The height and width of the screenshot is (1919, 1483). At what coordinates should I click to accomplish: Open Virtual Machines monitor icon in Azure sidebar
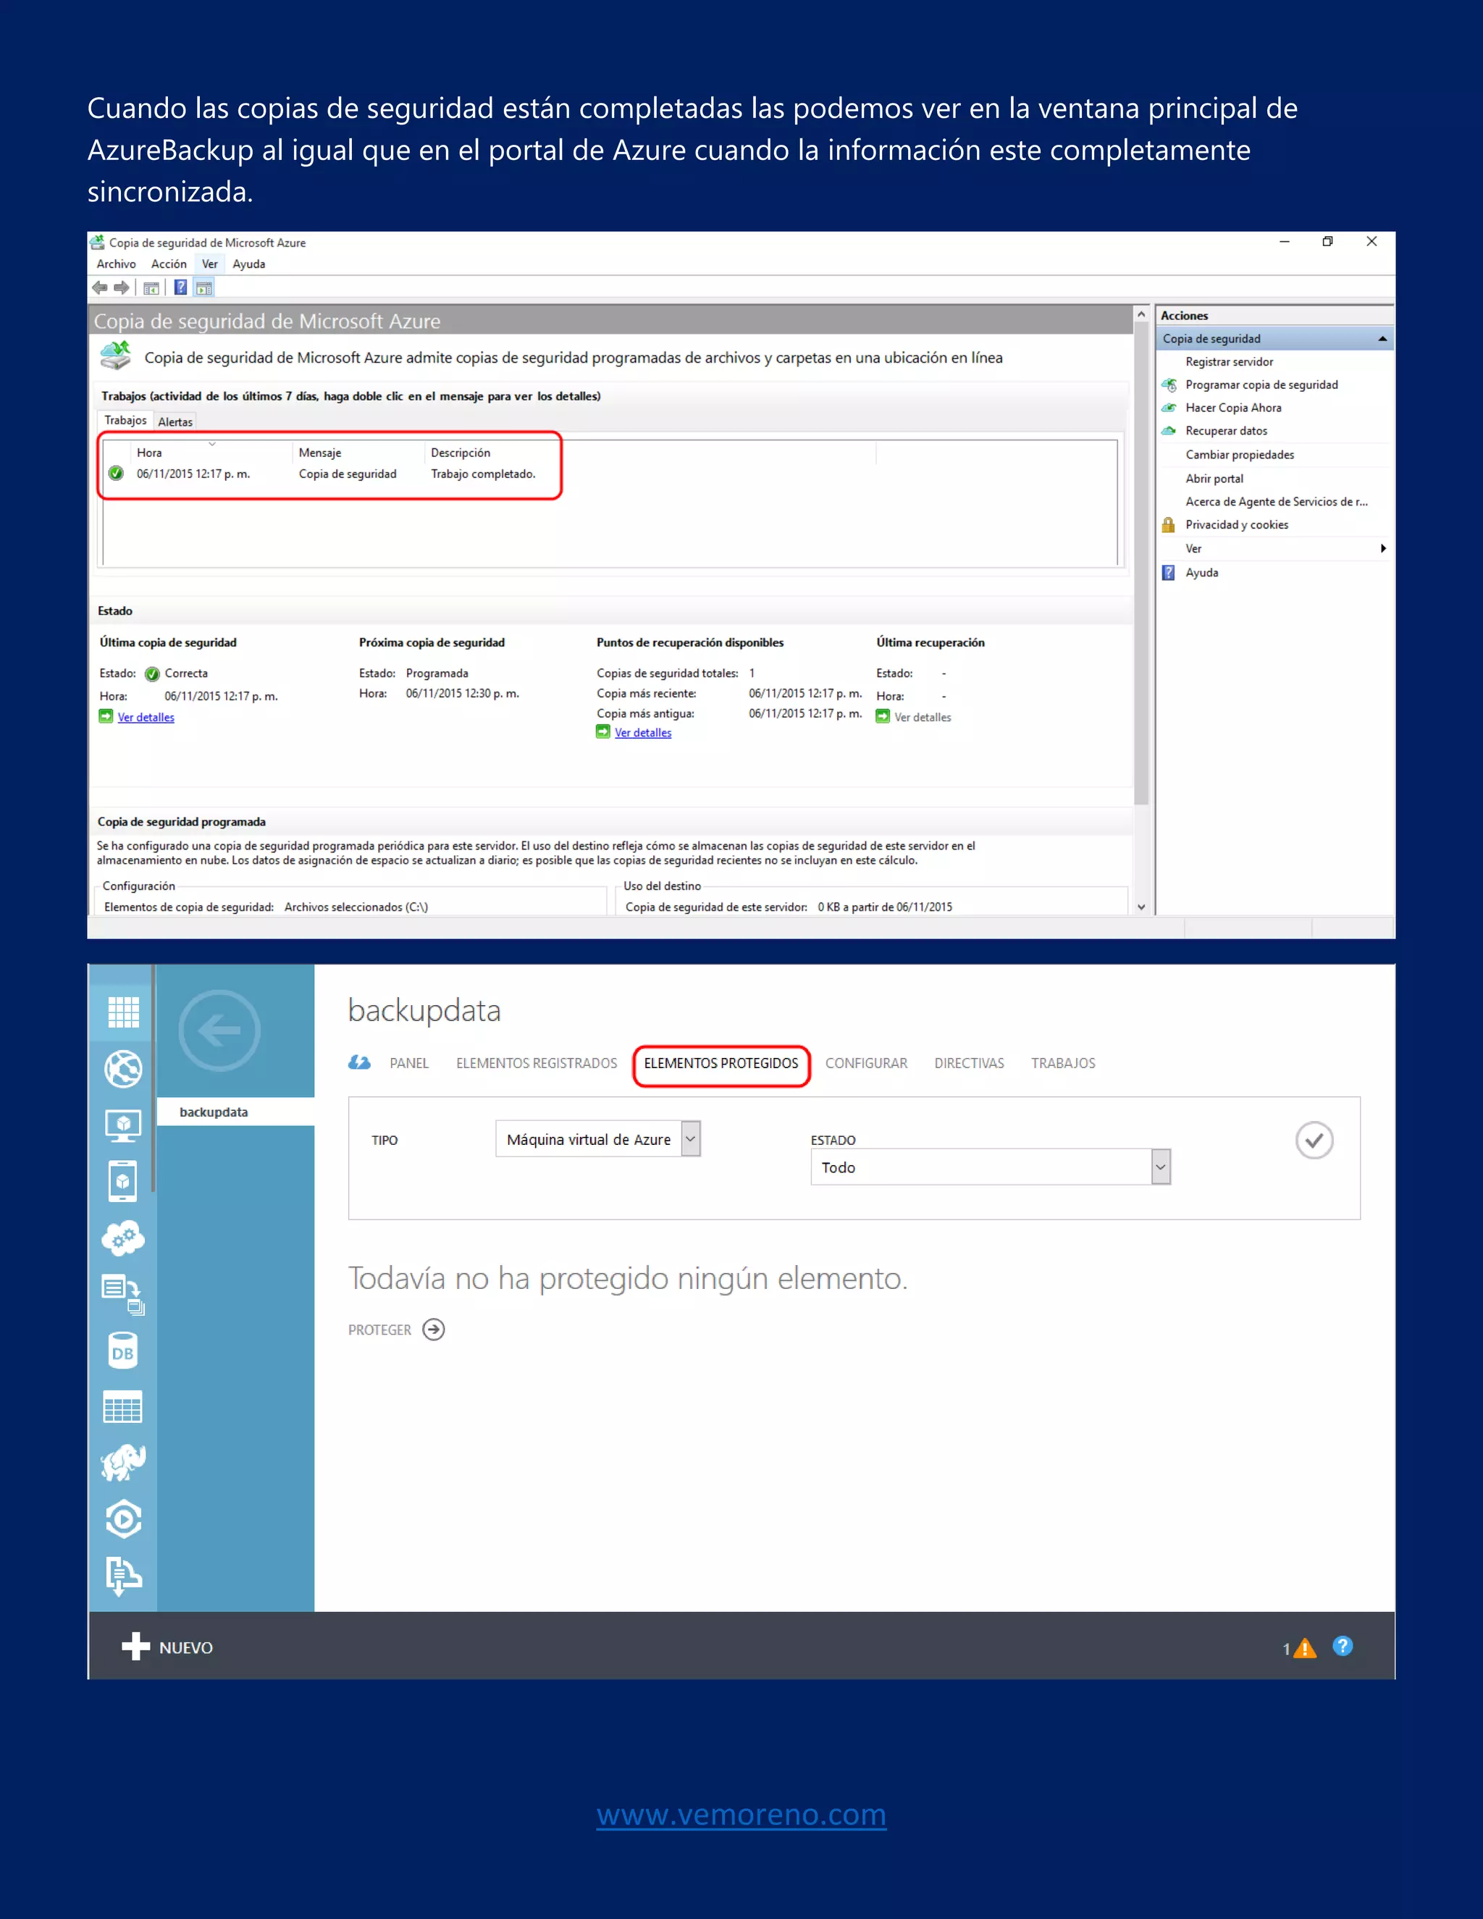pyautogui.click(x=123, y=1125)
